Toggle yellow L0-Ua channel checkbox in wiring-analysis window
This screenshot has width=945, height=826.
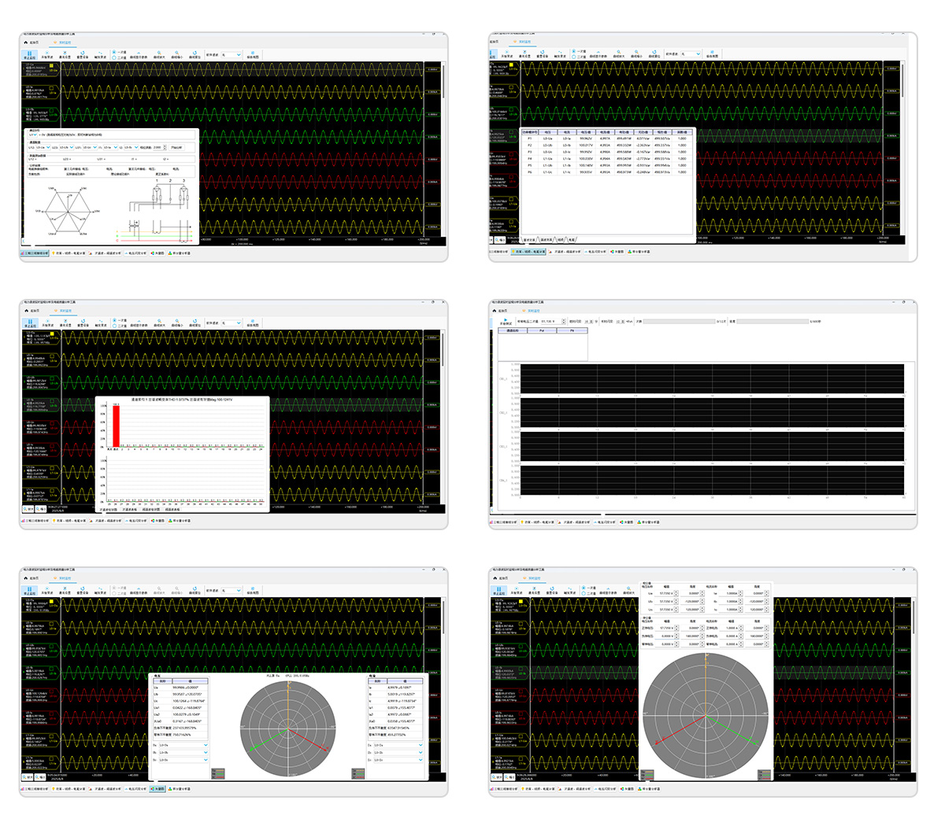click(53, 66)
